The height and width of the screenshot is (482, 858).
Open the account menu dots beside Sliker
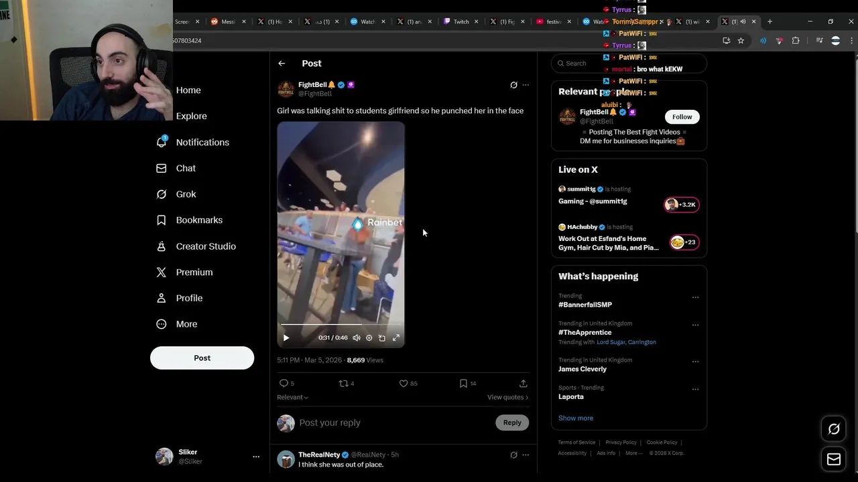(256, 457)
